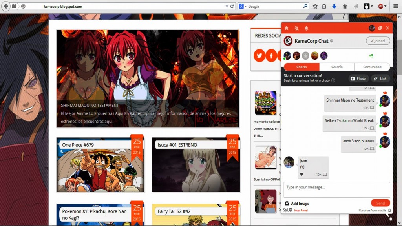This screenshot has height=226, width=402.
Task: Click the Link share button
Action: (x=380, y=78)
